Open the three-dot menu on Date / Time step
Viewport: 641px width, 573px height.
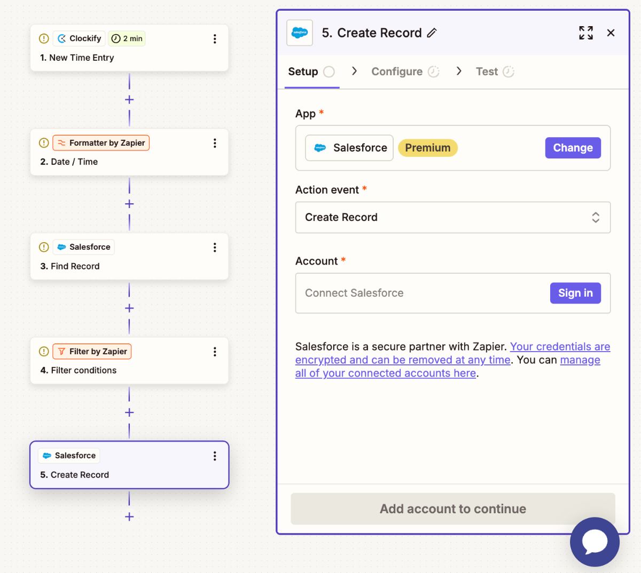215,143
